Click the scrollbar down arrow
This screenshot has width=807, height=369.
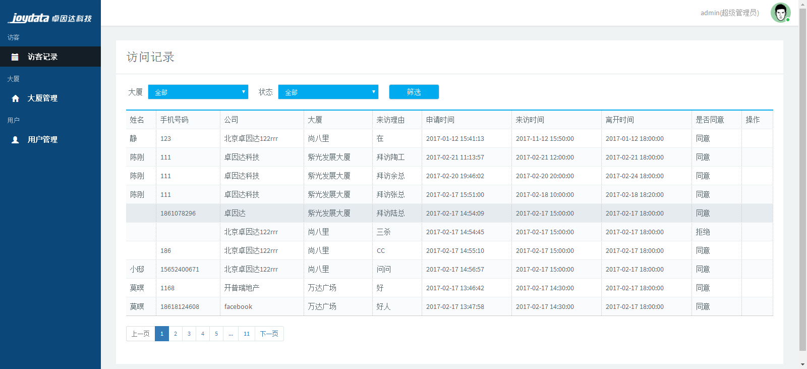pos(802,364)
